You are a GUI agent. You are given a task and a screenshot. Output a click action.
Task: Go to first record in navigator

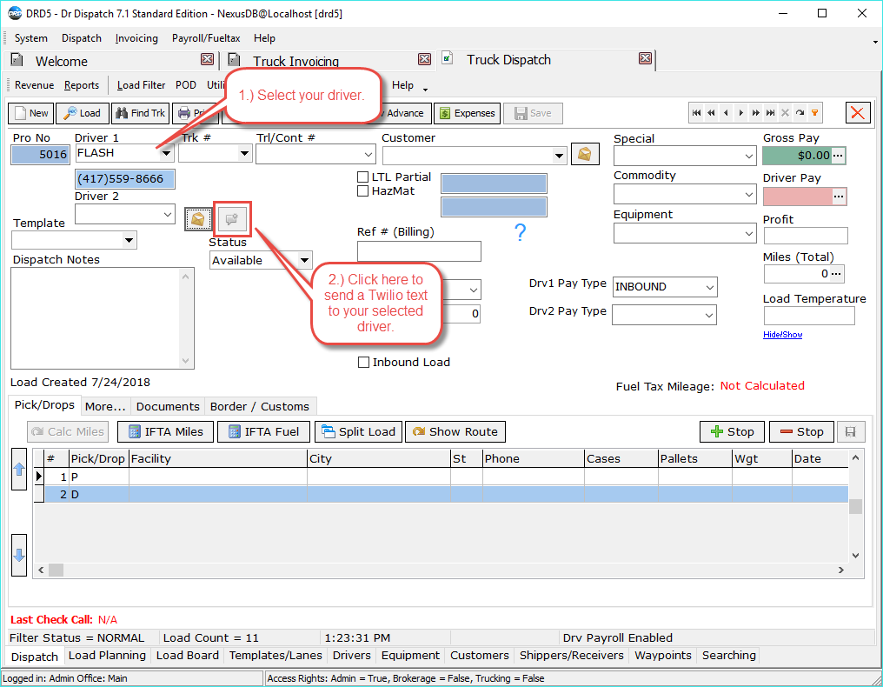pyautogui.click(x=697, y=113)
